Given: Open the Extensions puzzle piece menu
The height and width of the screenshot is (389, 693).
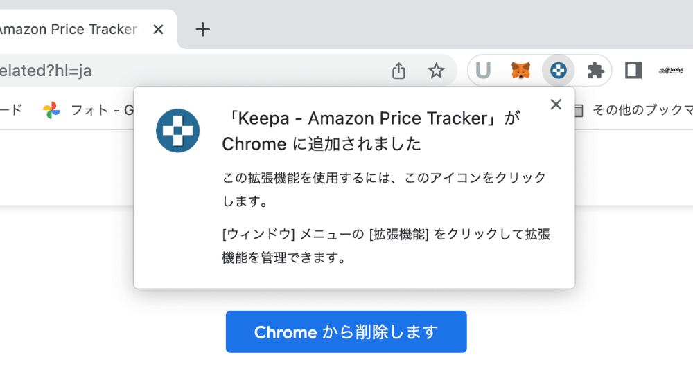Looking at the screenshot, I should pos(596,70).
